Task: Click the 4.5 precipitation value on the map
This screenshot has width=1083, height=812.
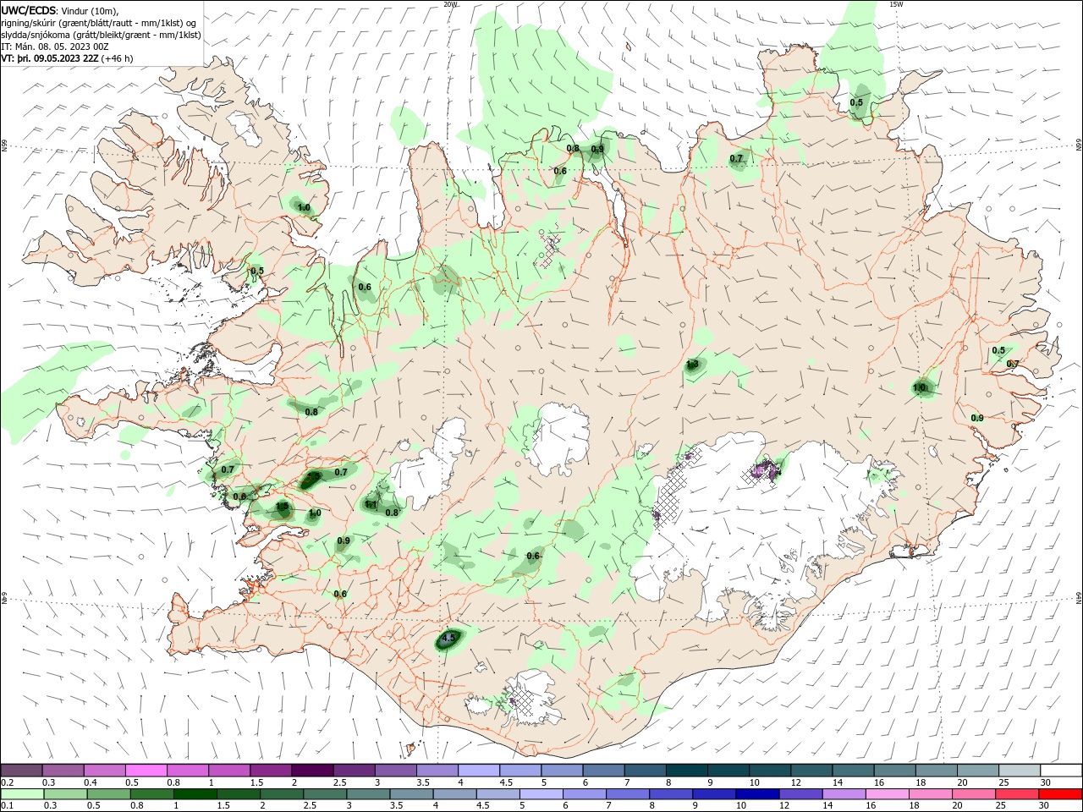Action: tap(449, 638)
